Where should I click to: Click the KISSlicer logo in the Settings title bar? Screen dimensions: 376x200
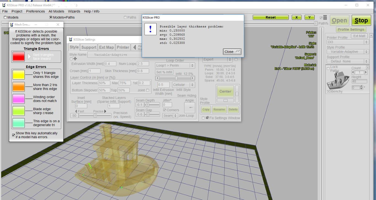point(70,39)
